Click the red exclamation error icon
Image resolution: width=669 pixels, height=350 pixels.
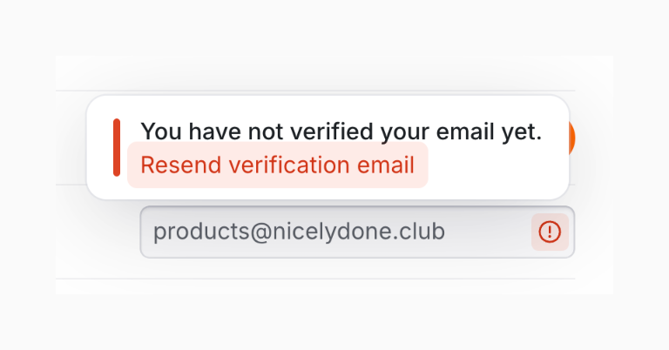click(x=550, y=232)
